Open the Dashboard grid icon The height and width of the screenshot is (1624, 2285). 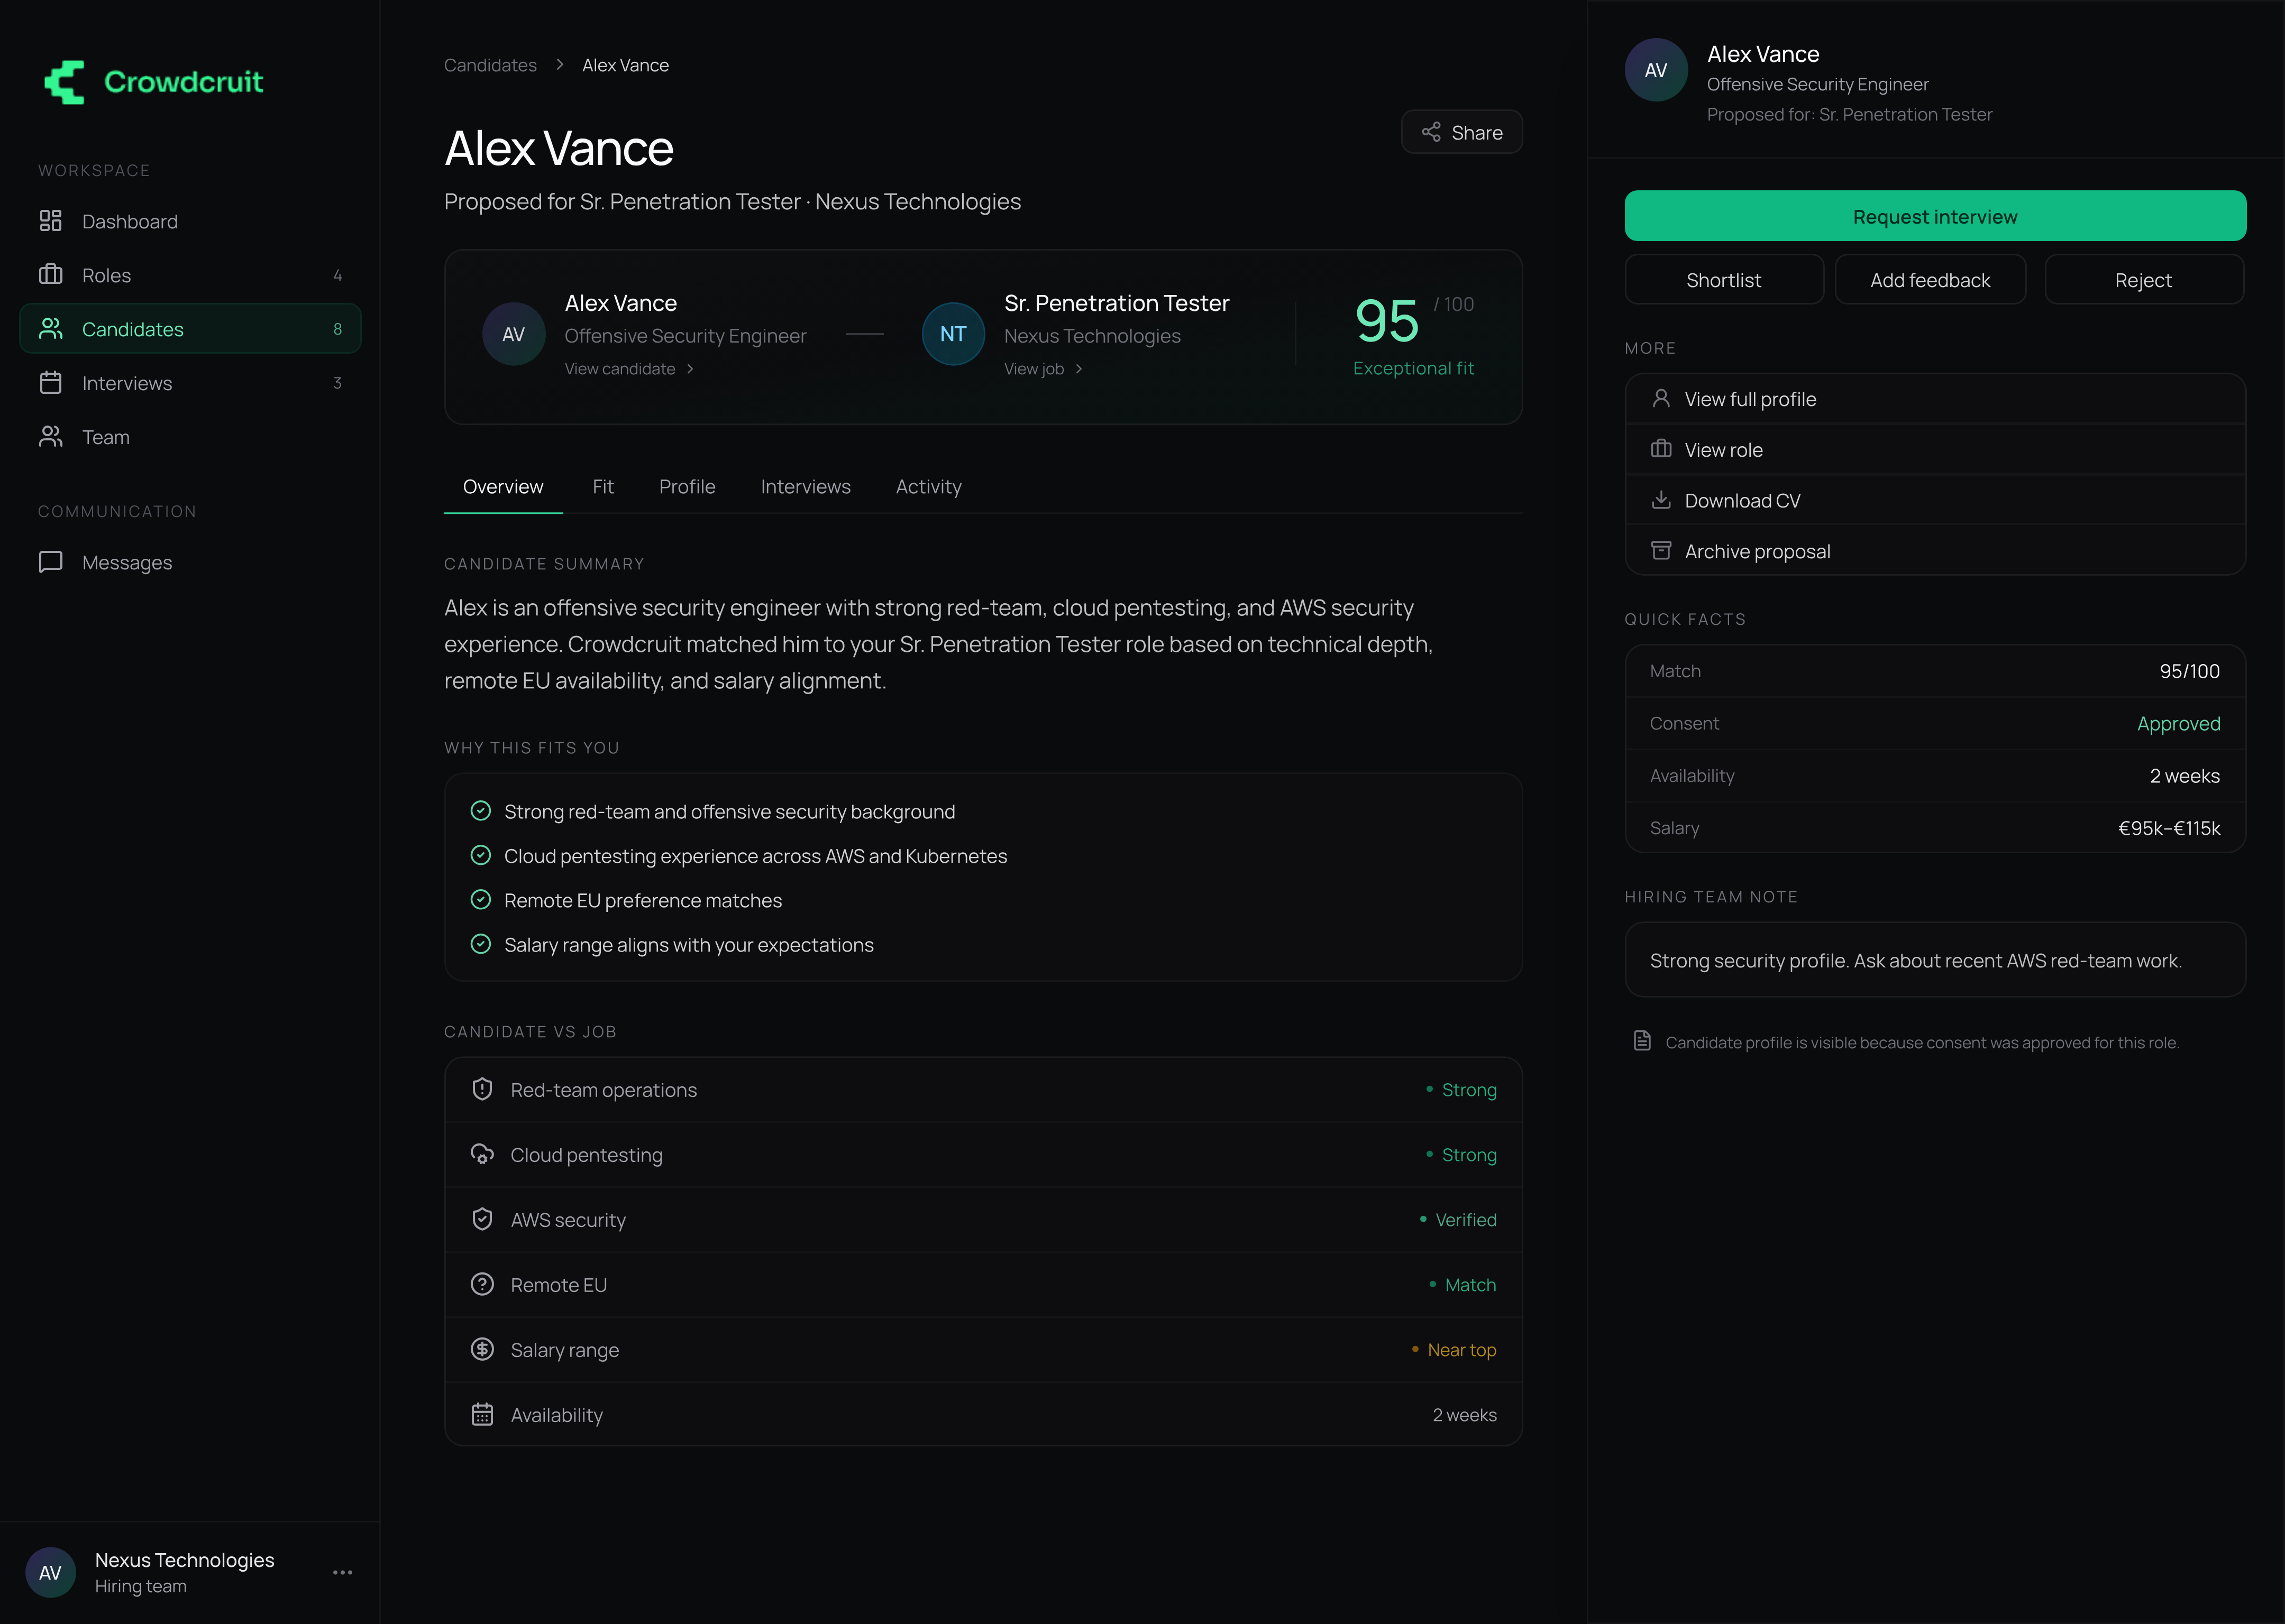pyautogui.click(x=51, y=221)
